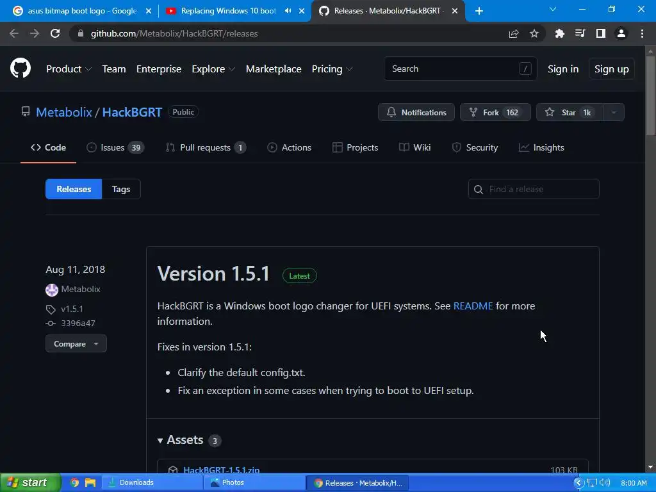Click the address bar URL
The height and width of the screenshot is (492, 656).
(x=174, y=33)
